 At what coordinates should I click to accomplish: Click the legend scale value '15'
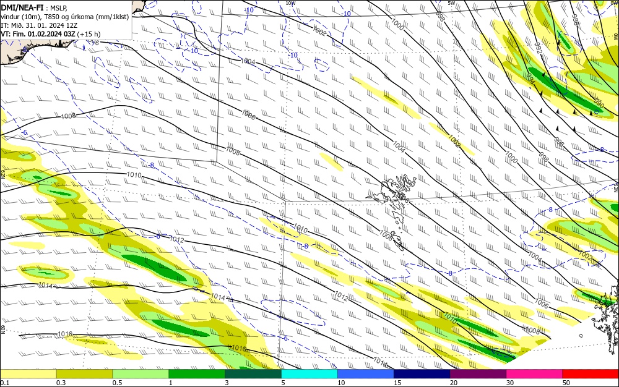[397, 383]
